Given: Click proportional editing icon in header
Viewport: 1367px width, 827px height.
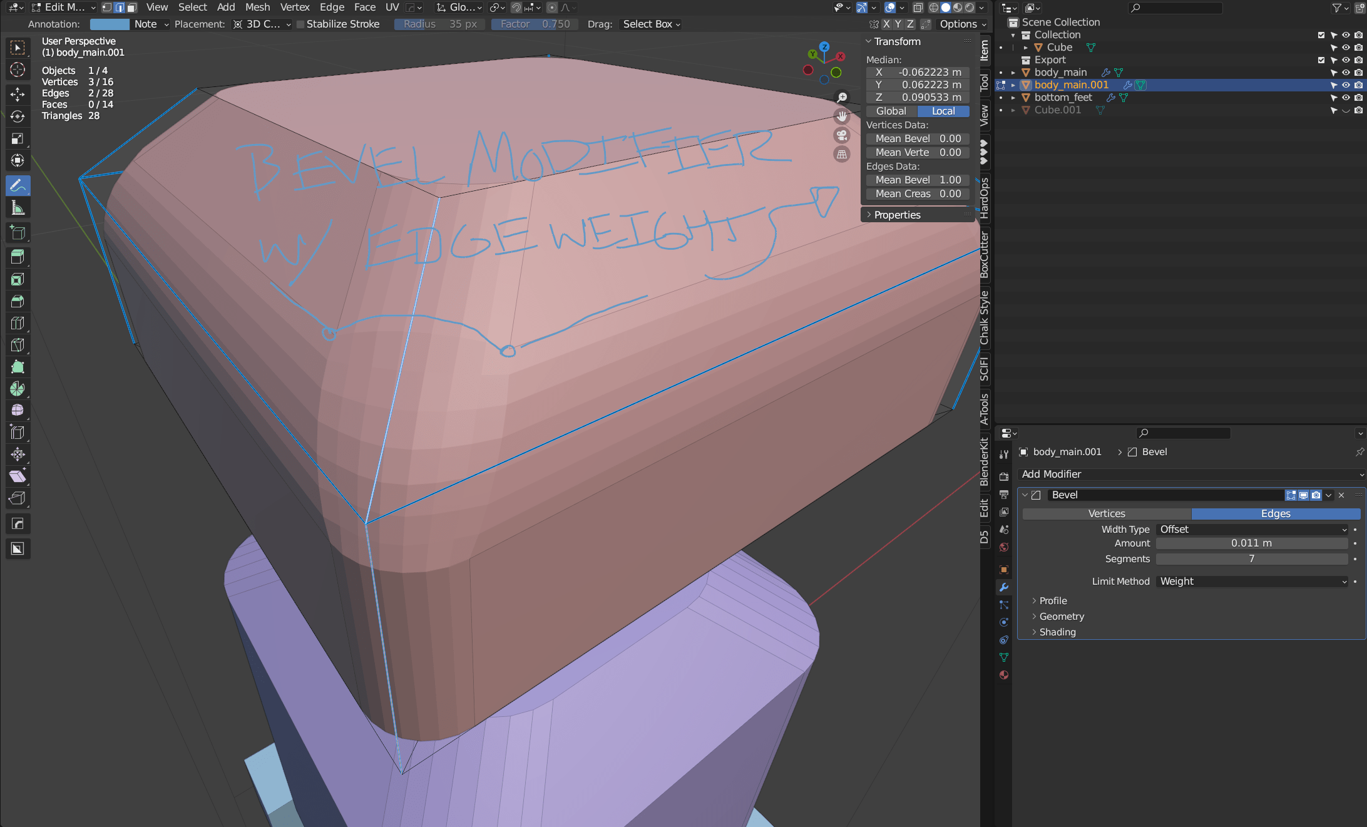Looking at the screenshot, I should [x=551, y=8].
